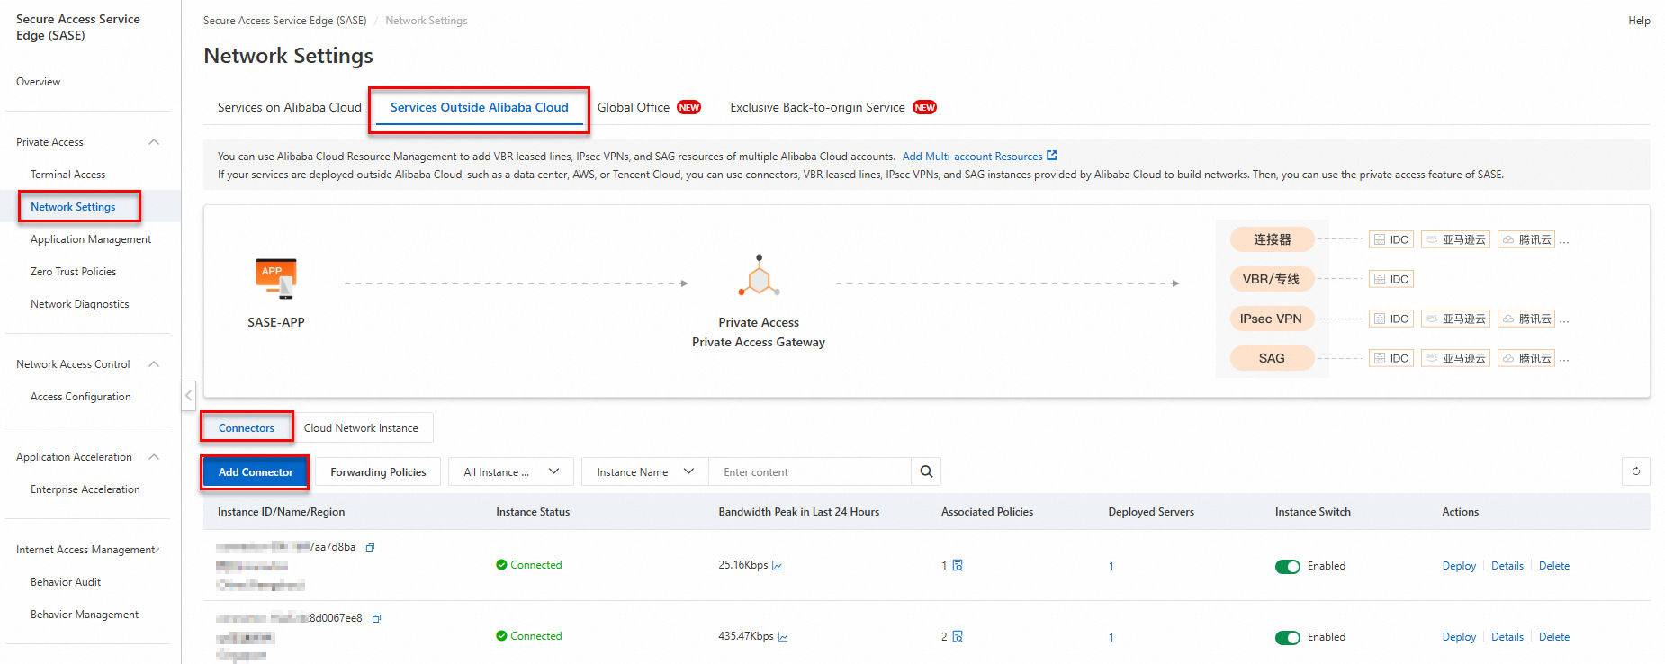Open bandwidth chart icon beside 25.16Kbps
The width and height of the screenshot is (1665, 664).
pos(777,566)
